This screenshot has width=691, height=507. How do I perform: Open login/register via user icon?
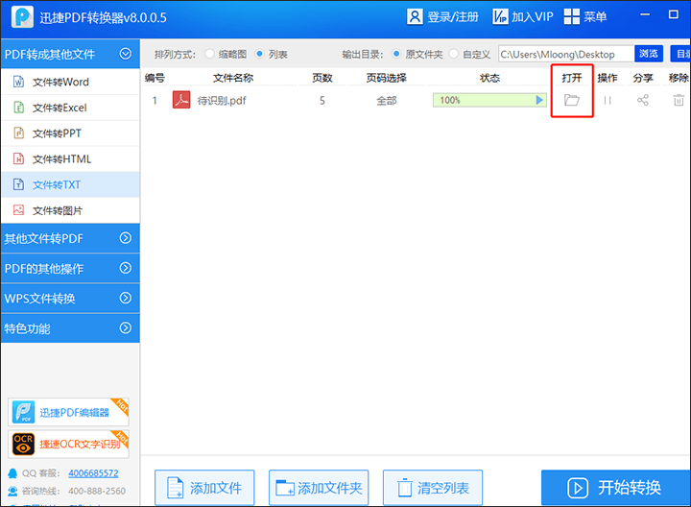pyautogui.click(x=415, y=16)
